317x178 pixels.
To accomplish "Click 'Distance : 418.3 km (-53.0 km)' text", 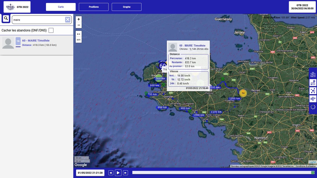I will click(39, 45).
